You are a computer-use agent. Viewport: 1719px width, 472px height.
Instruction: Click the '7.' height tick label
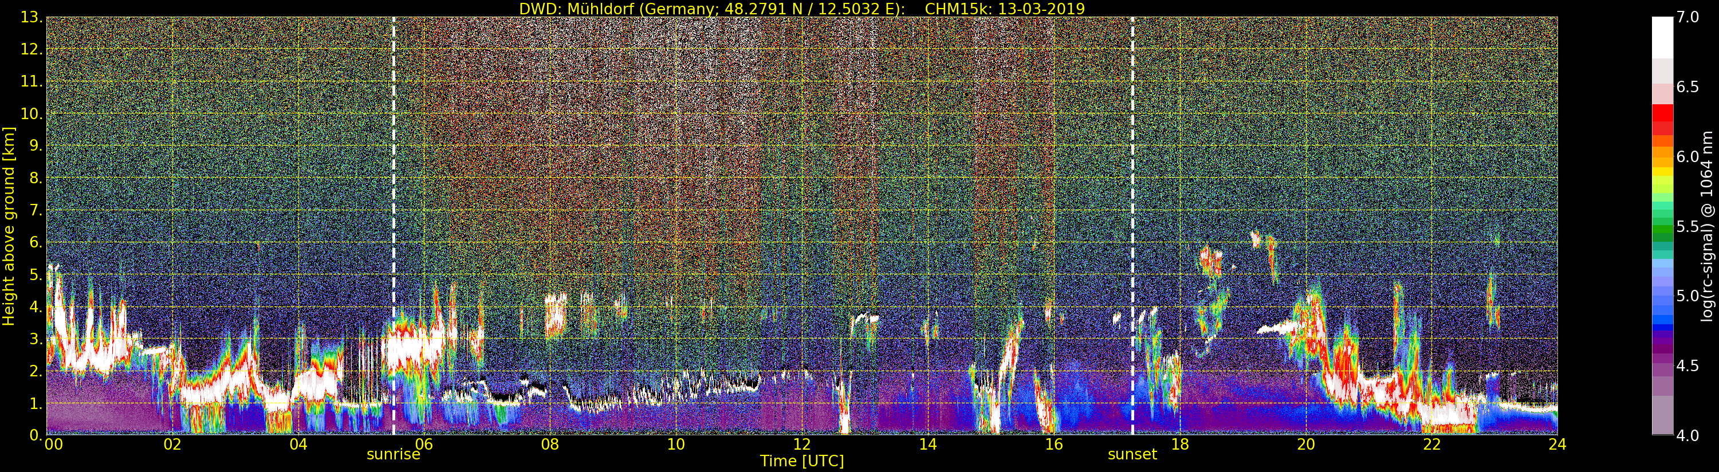point(36,210)
